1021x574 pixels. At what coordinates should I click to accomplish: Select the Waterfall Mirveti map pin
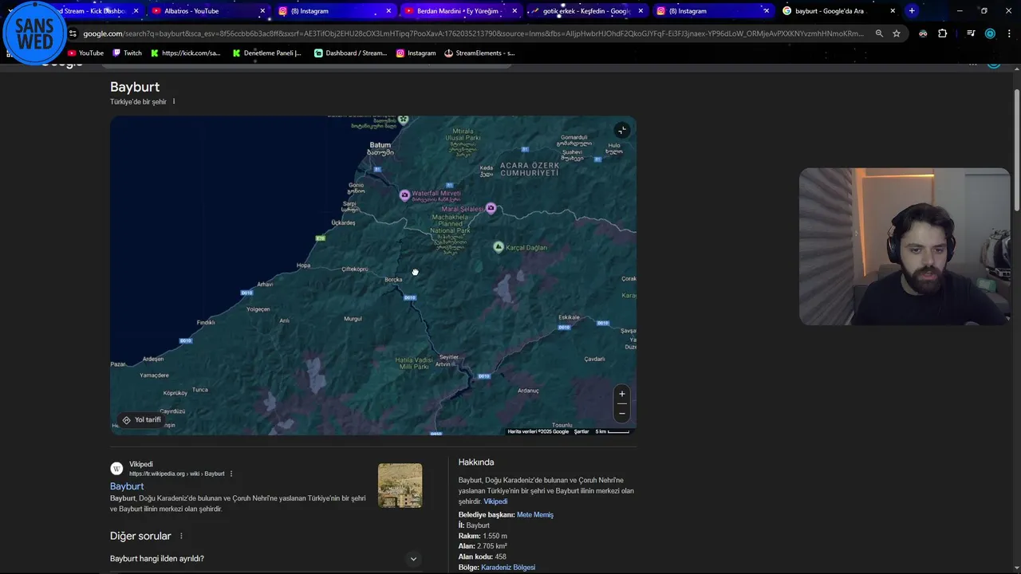pyautogui.click(x=405, y=195)
